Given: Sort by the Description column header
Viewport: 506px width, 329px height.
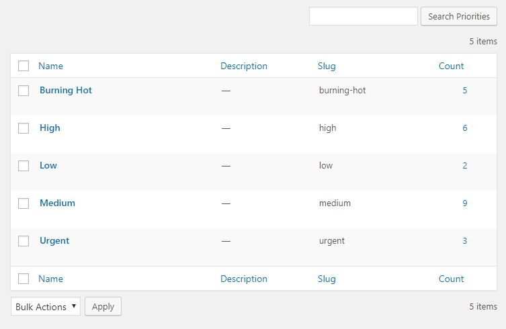Looking at the screenshot, I should [244, 66].
